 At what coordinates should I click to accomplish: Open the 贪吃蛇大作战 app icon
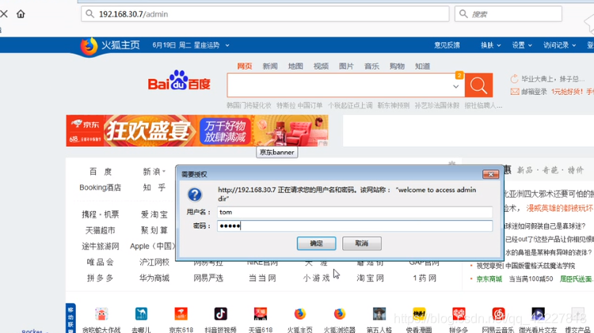coord(101,314)
